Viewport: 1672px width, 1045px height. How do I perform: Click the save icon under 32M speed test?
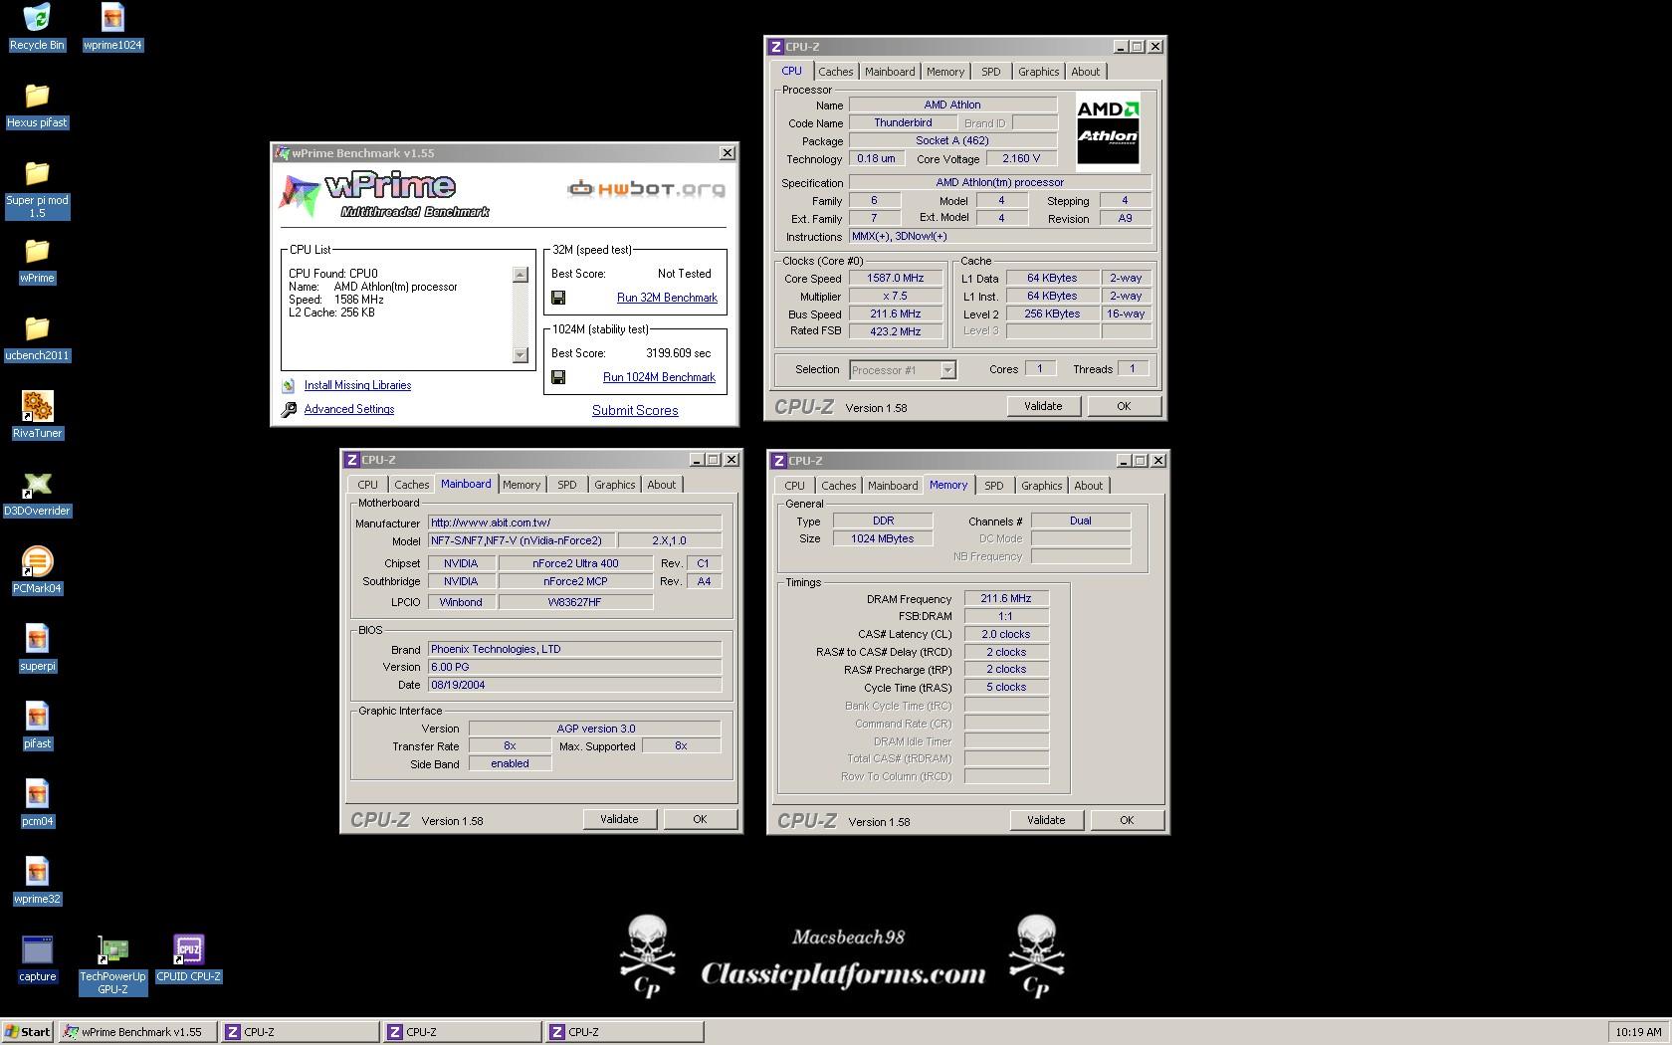pyautogui.click(x=558, y=298)
